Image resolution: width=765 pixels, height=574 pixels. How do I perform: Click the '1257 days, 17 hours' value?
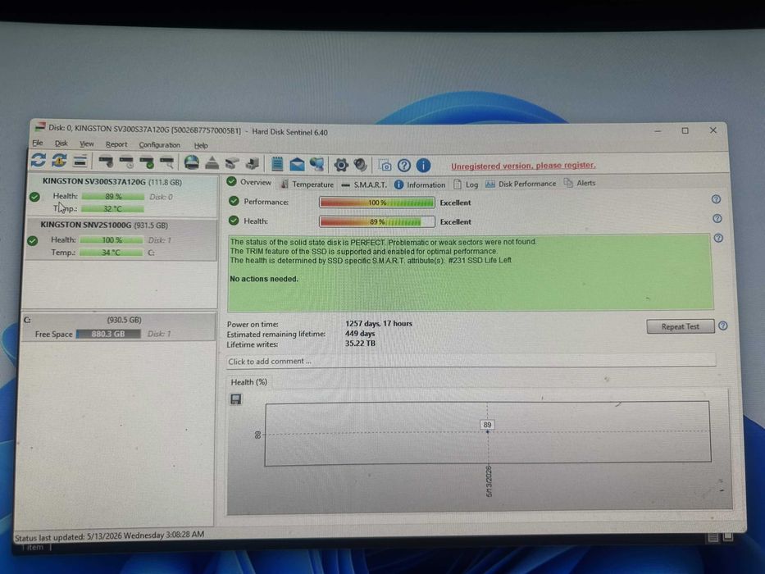click(x=379, y=324)
